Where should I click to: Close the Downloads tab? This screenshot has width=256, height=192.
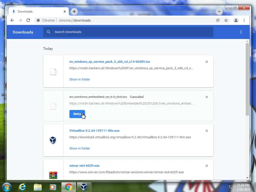point(65,11)
